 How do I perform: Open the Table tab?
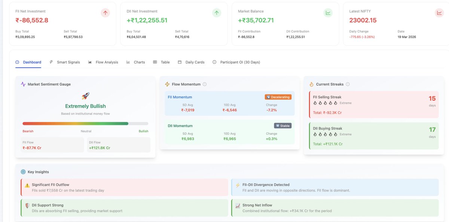point(161,62)
